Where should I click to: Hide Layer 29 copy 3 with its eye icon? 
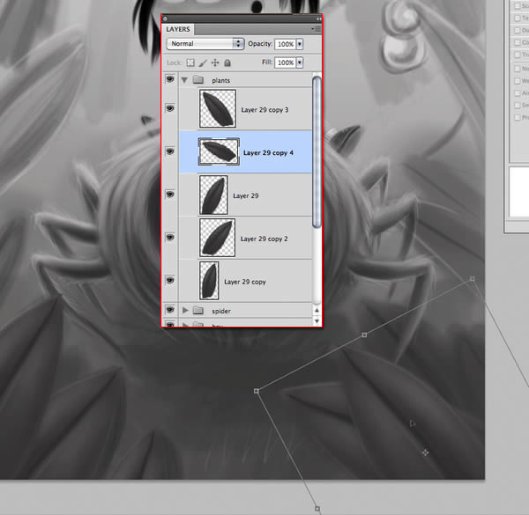170,108
